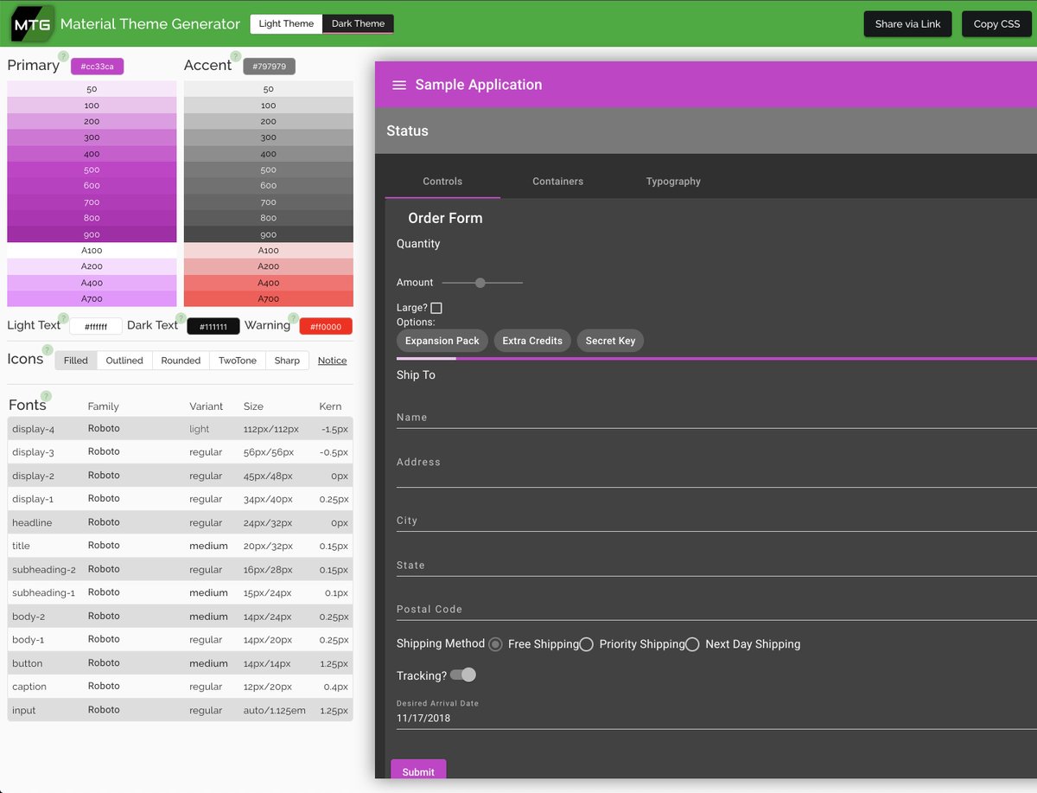Select Priority Shipping radio option
The image size is (1037, 793).
point(586,644)
